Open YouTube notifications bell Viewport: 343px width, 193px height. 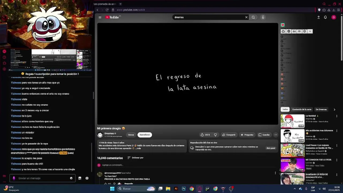pyautogui.click(x=325, y=17)
